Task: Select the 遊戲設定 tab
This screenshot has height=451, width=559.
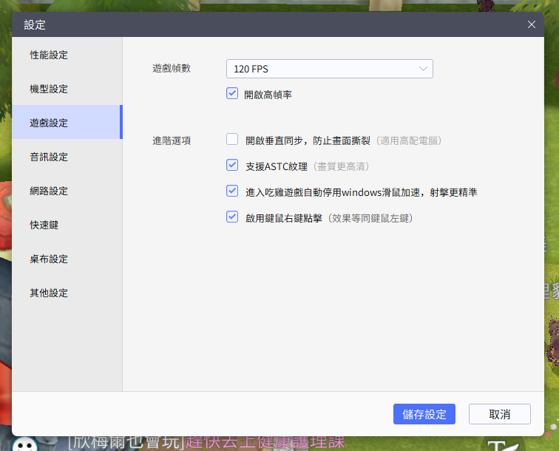Action: 67,123
